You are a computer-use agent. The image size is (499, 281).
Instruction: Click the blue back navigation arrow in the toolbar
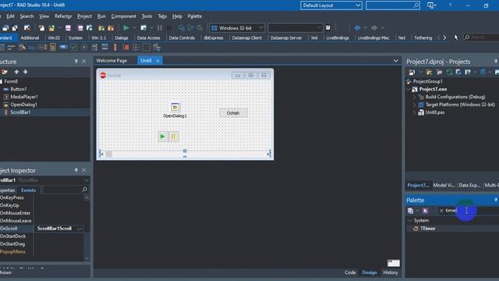pos(357,28)
